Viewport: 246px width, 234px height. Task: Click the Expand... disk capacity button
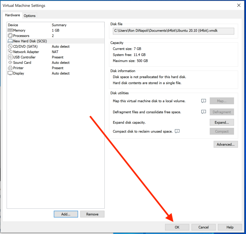coord(222,122)
